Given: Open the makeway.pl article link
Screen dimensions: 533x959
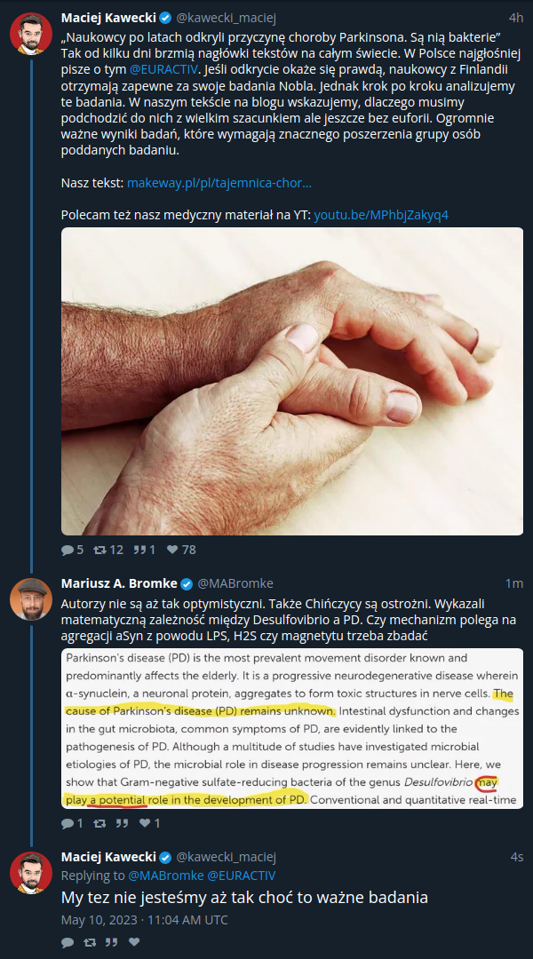Looking at the screenshot, I should [219, 183].
